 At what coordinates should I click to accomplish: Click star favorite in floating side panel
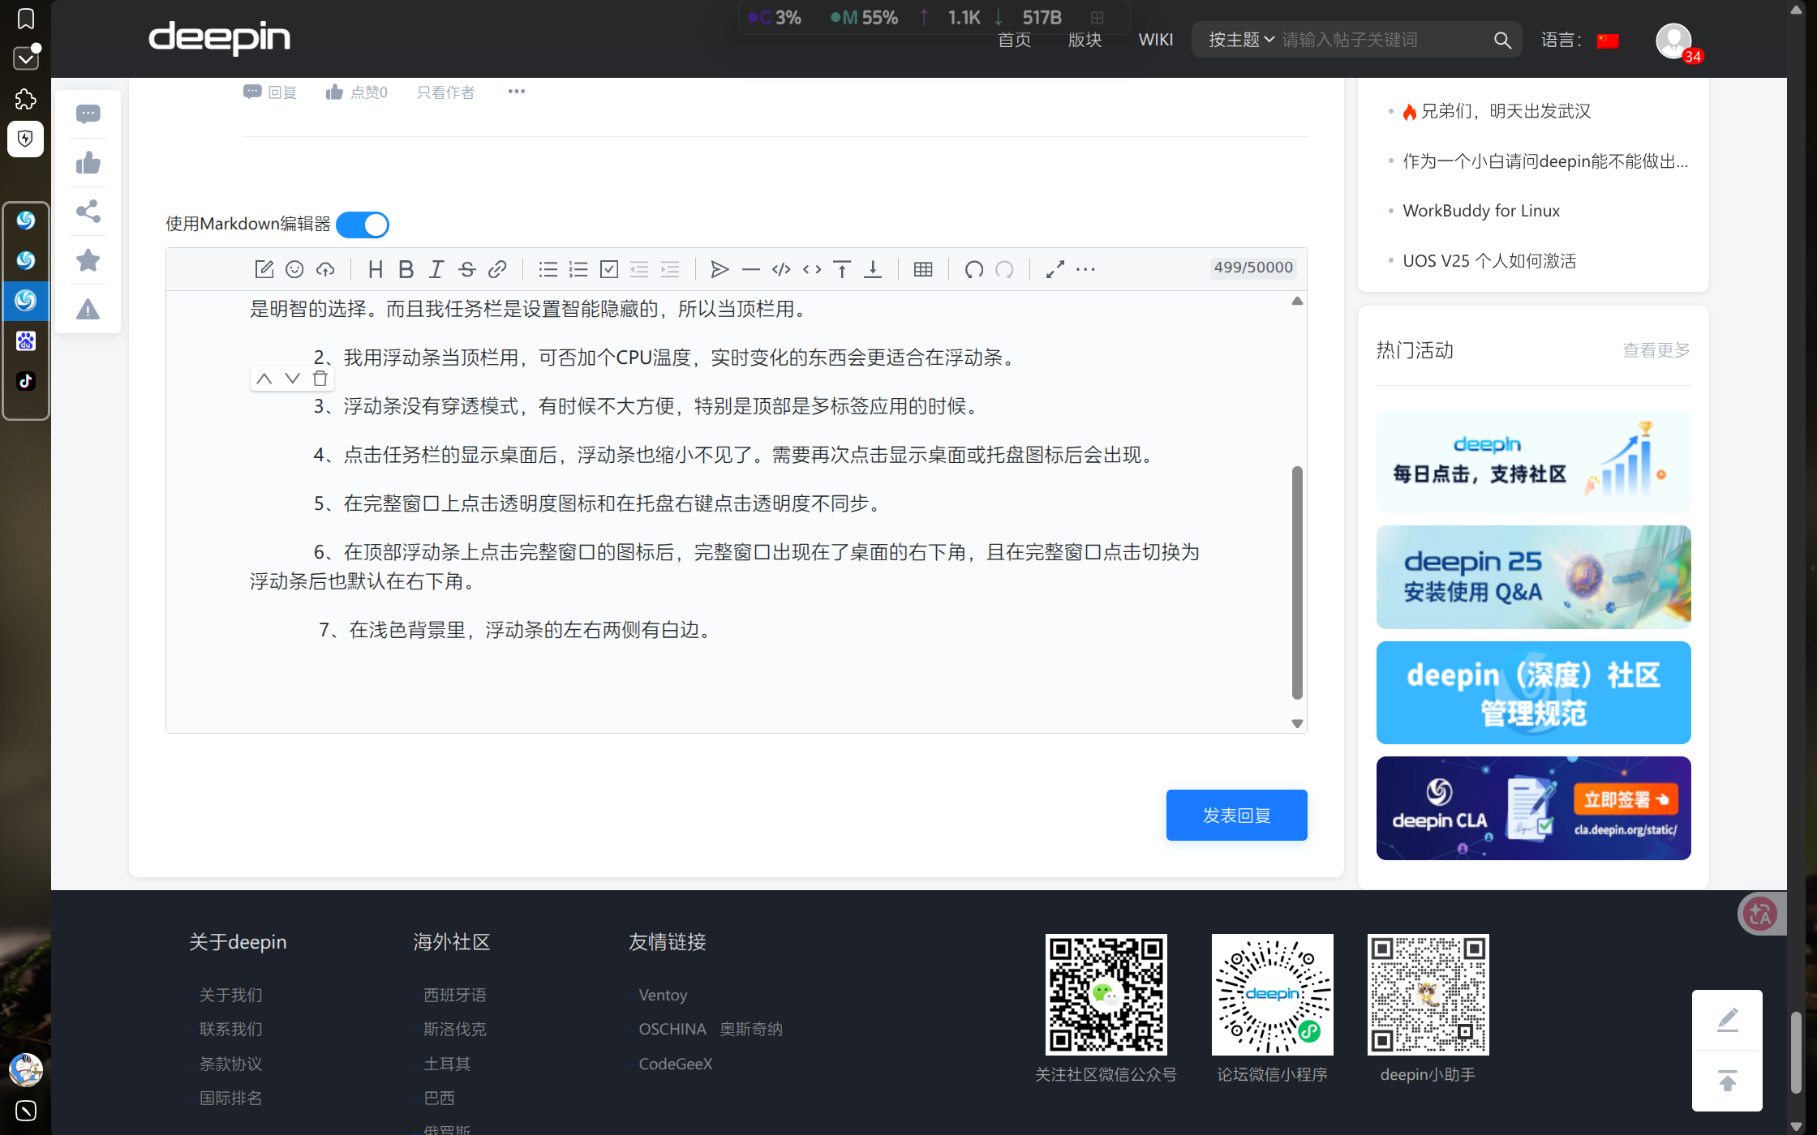88,260
